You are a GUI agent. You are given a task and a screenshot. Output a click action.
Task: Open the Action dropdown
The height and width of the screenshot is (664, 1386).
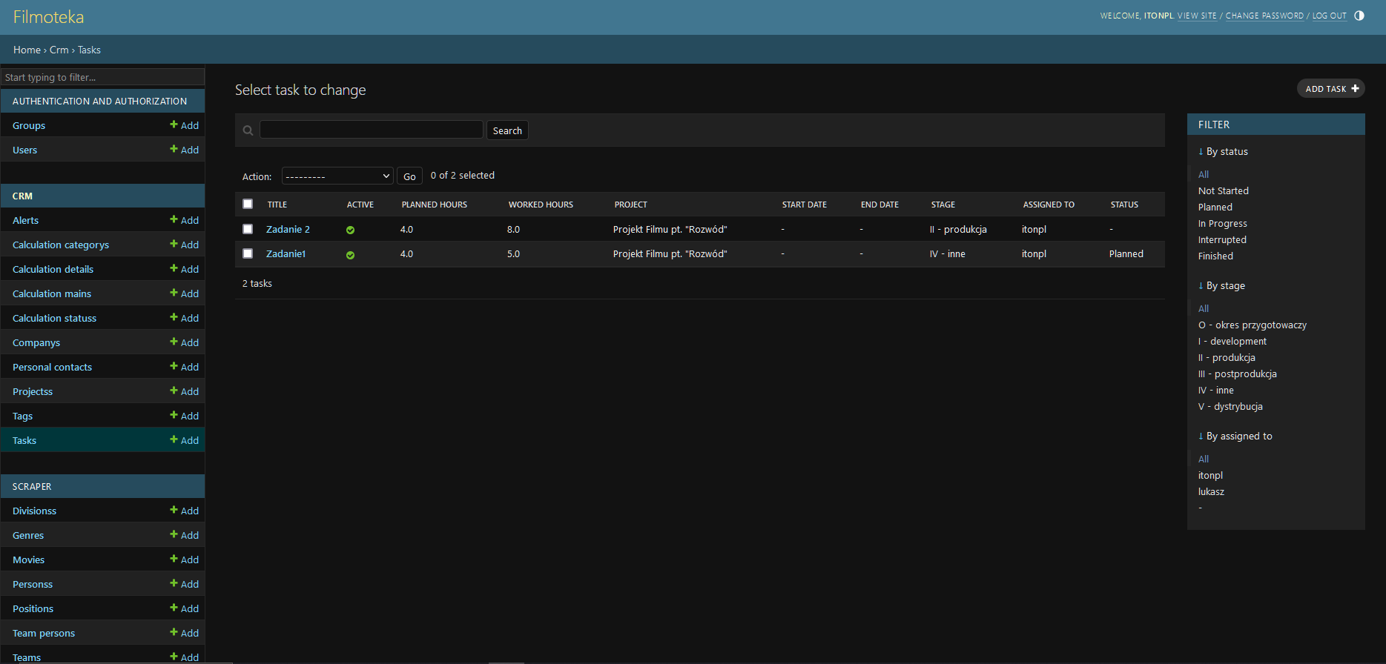(x=337, y=176)
